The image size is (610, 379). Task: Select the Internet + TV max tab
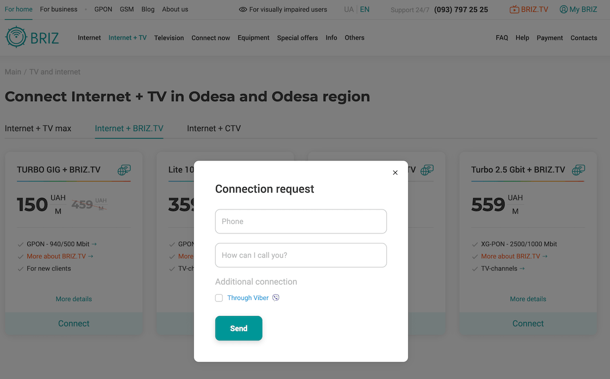click(38, 128)
